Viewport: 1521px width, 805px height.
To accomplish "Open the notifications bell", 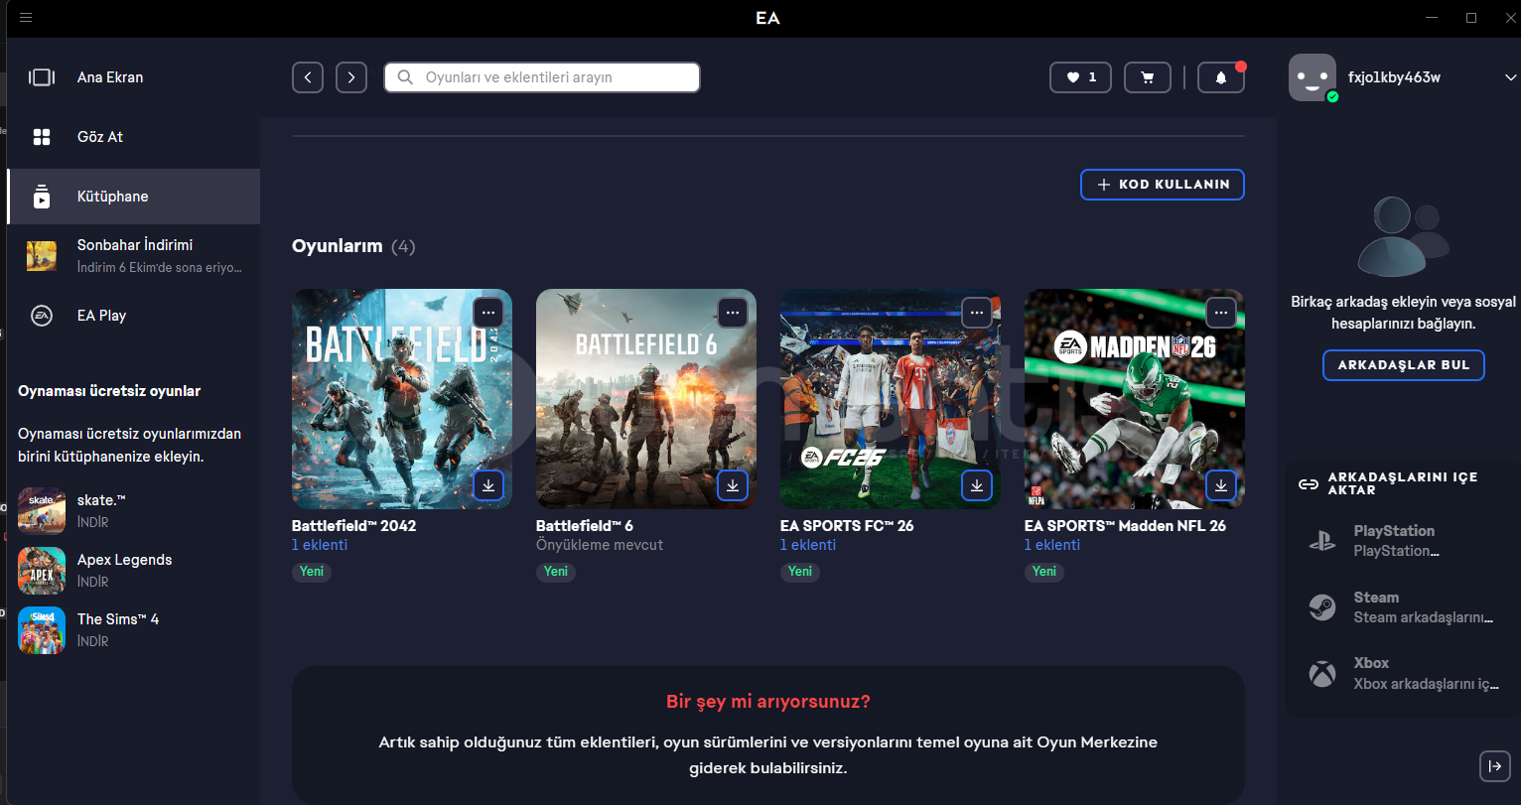I will 1221,77.
